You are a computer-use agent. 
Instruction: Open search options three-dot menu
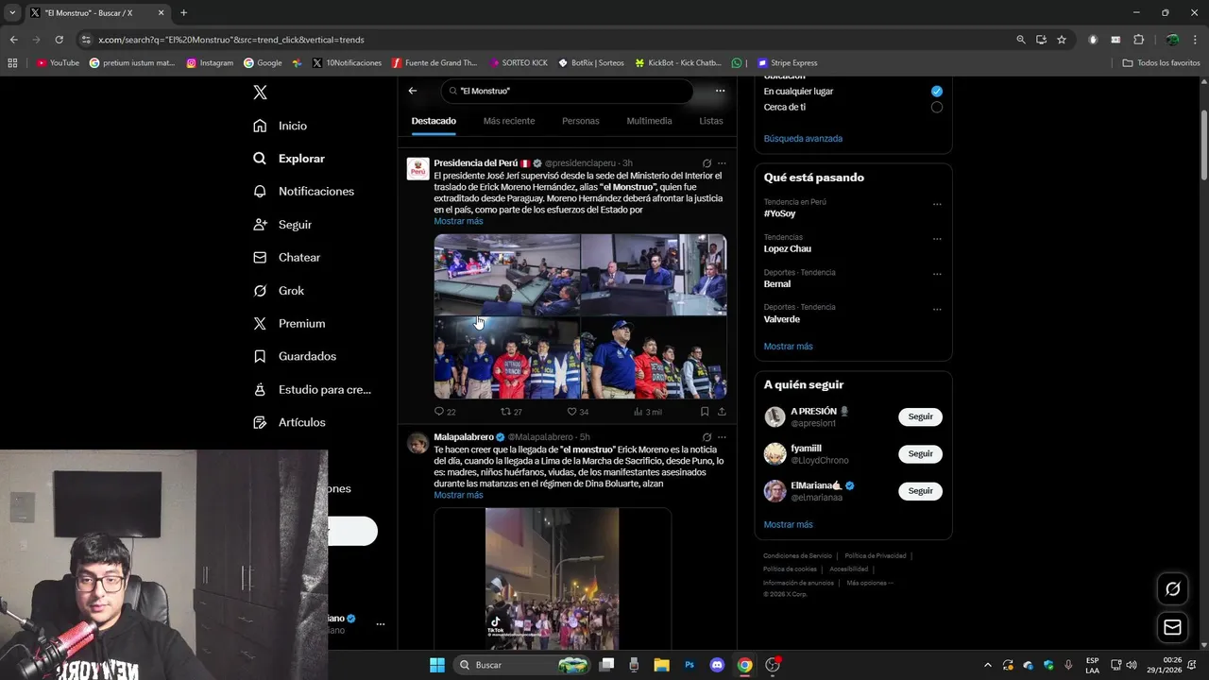pos(720,91)
